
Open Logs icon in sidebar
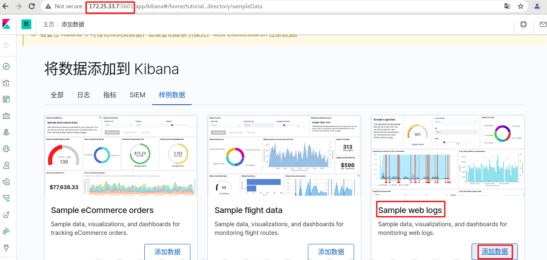(x=6, y=182)
